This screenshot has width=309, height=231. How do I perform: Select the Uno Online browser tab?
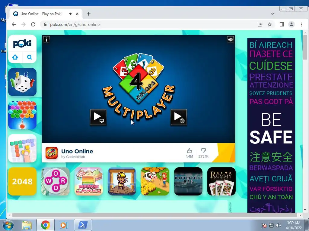[x=46, y=14]
